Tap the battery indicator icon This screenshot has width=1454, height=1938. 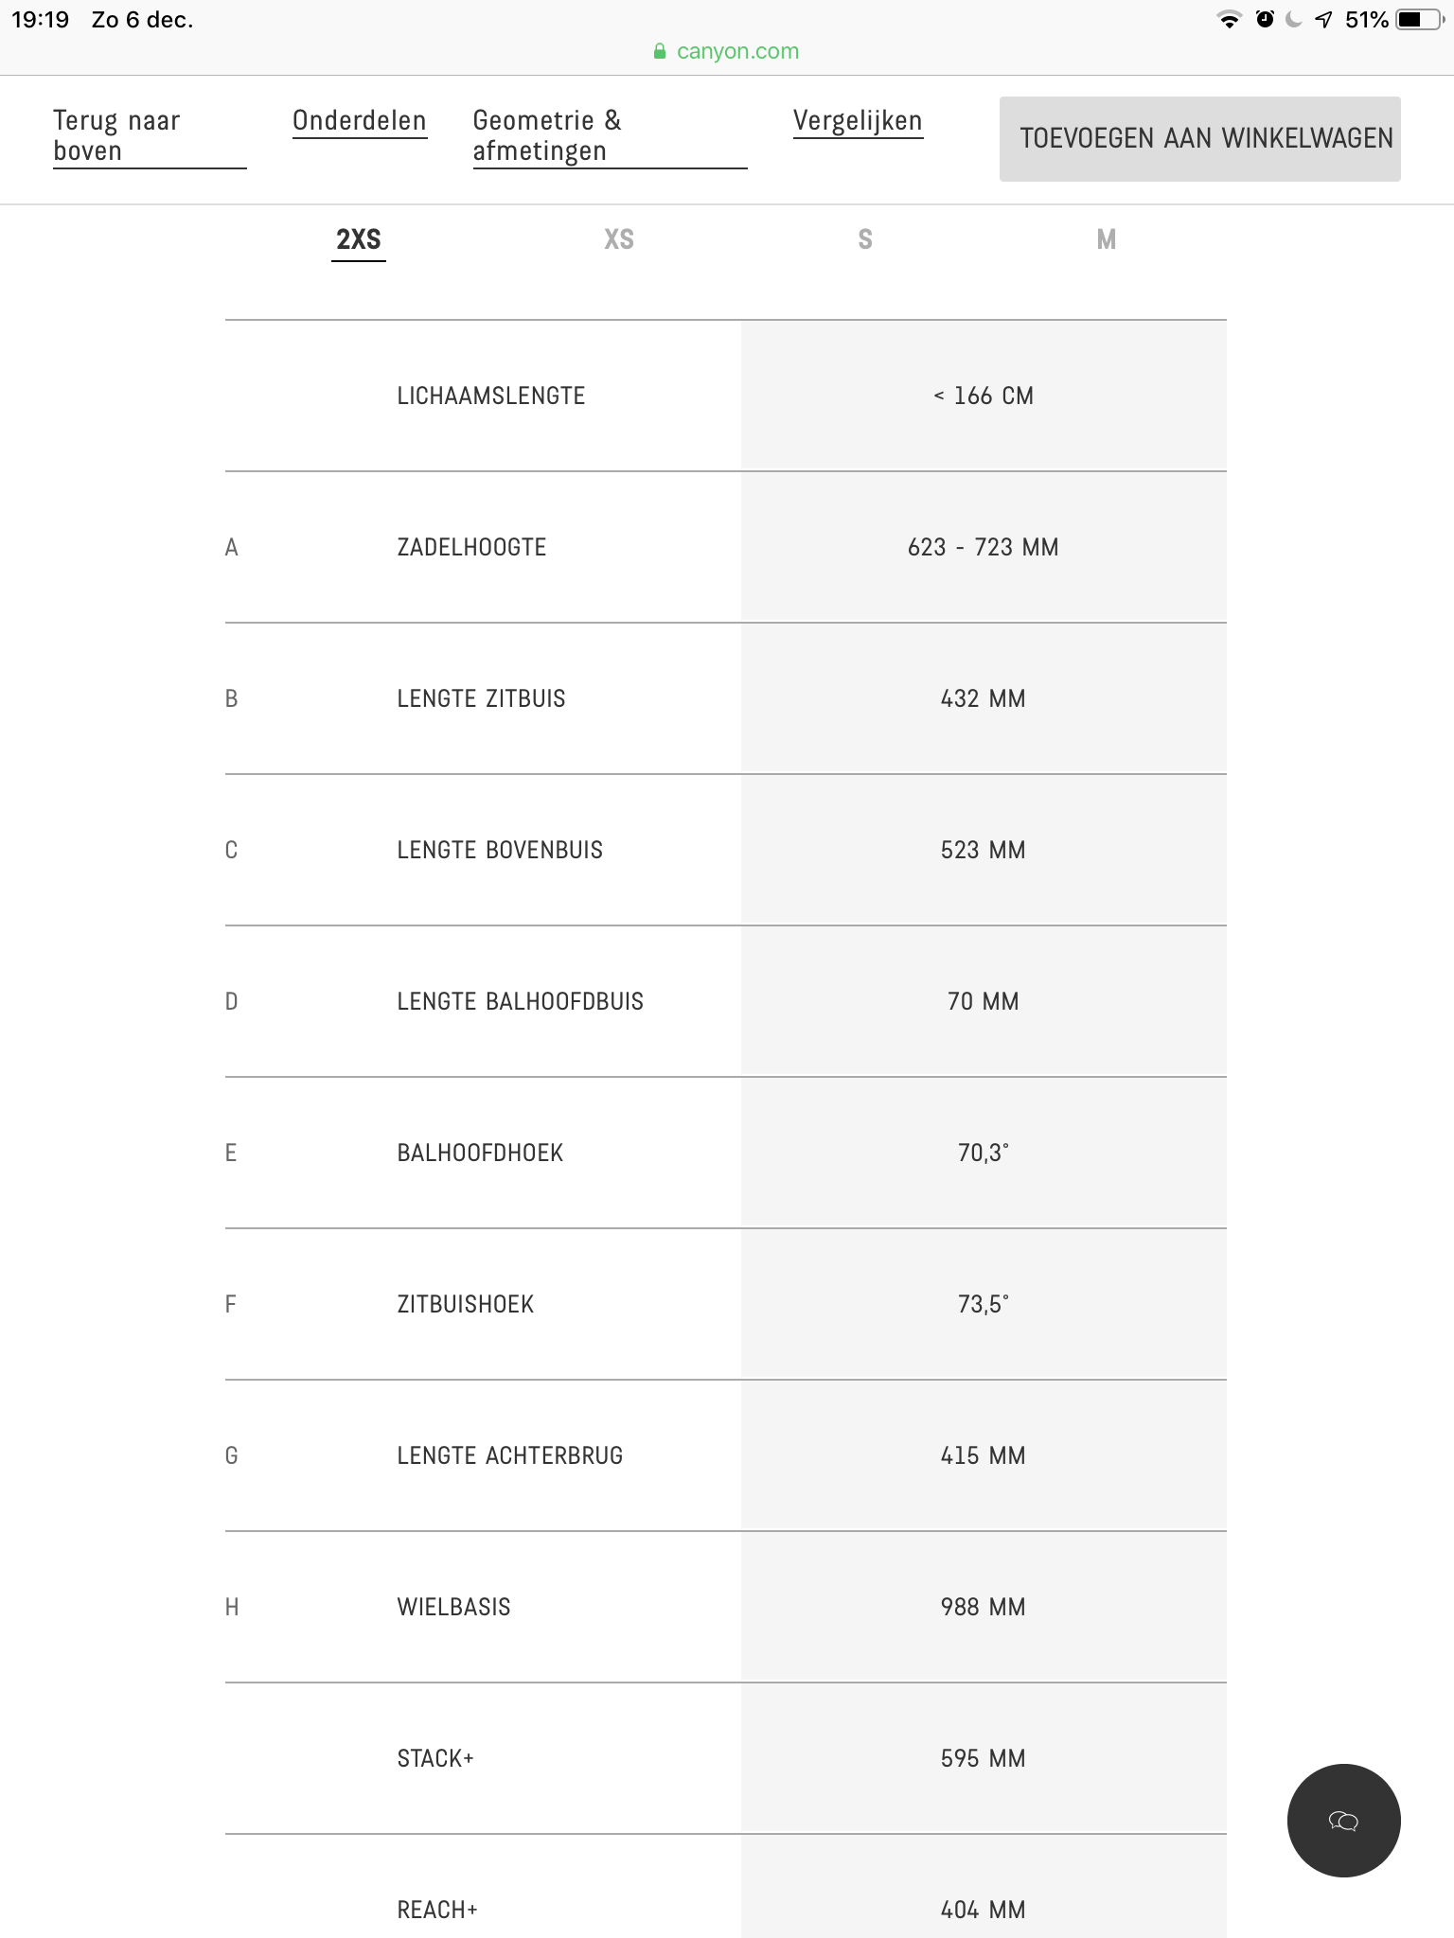coord(1420,20)
